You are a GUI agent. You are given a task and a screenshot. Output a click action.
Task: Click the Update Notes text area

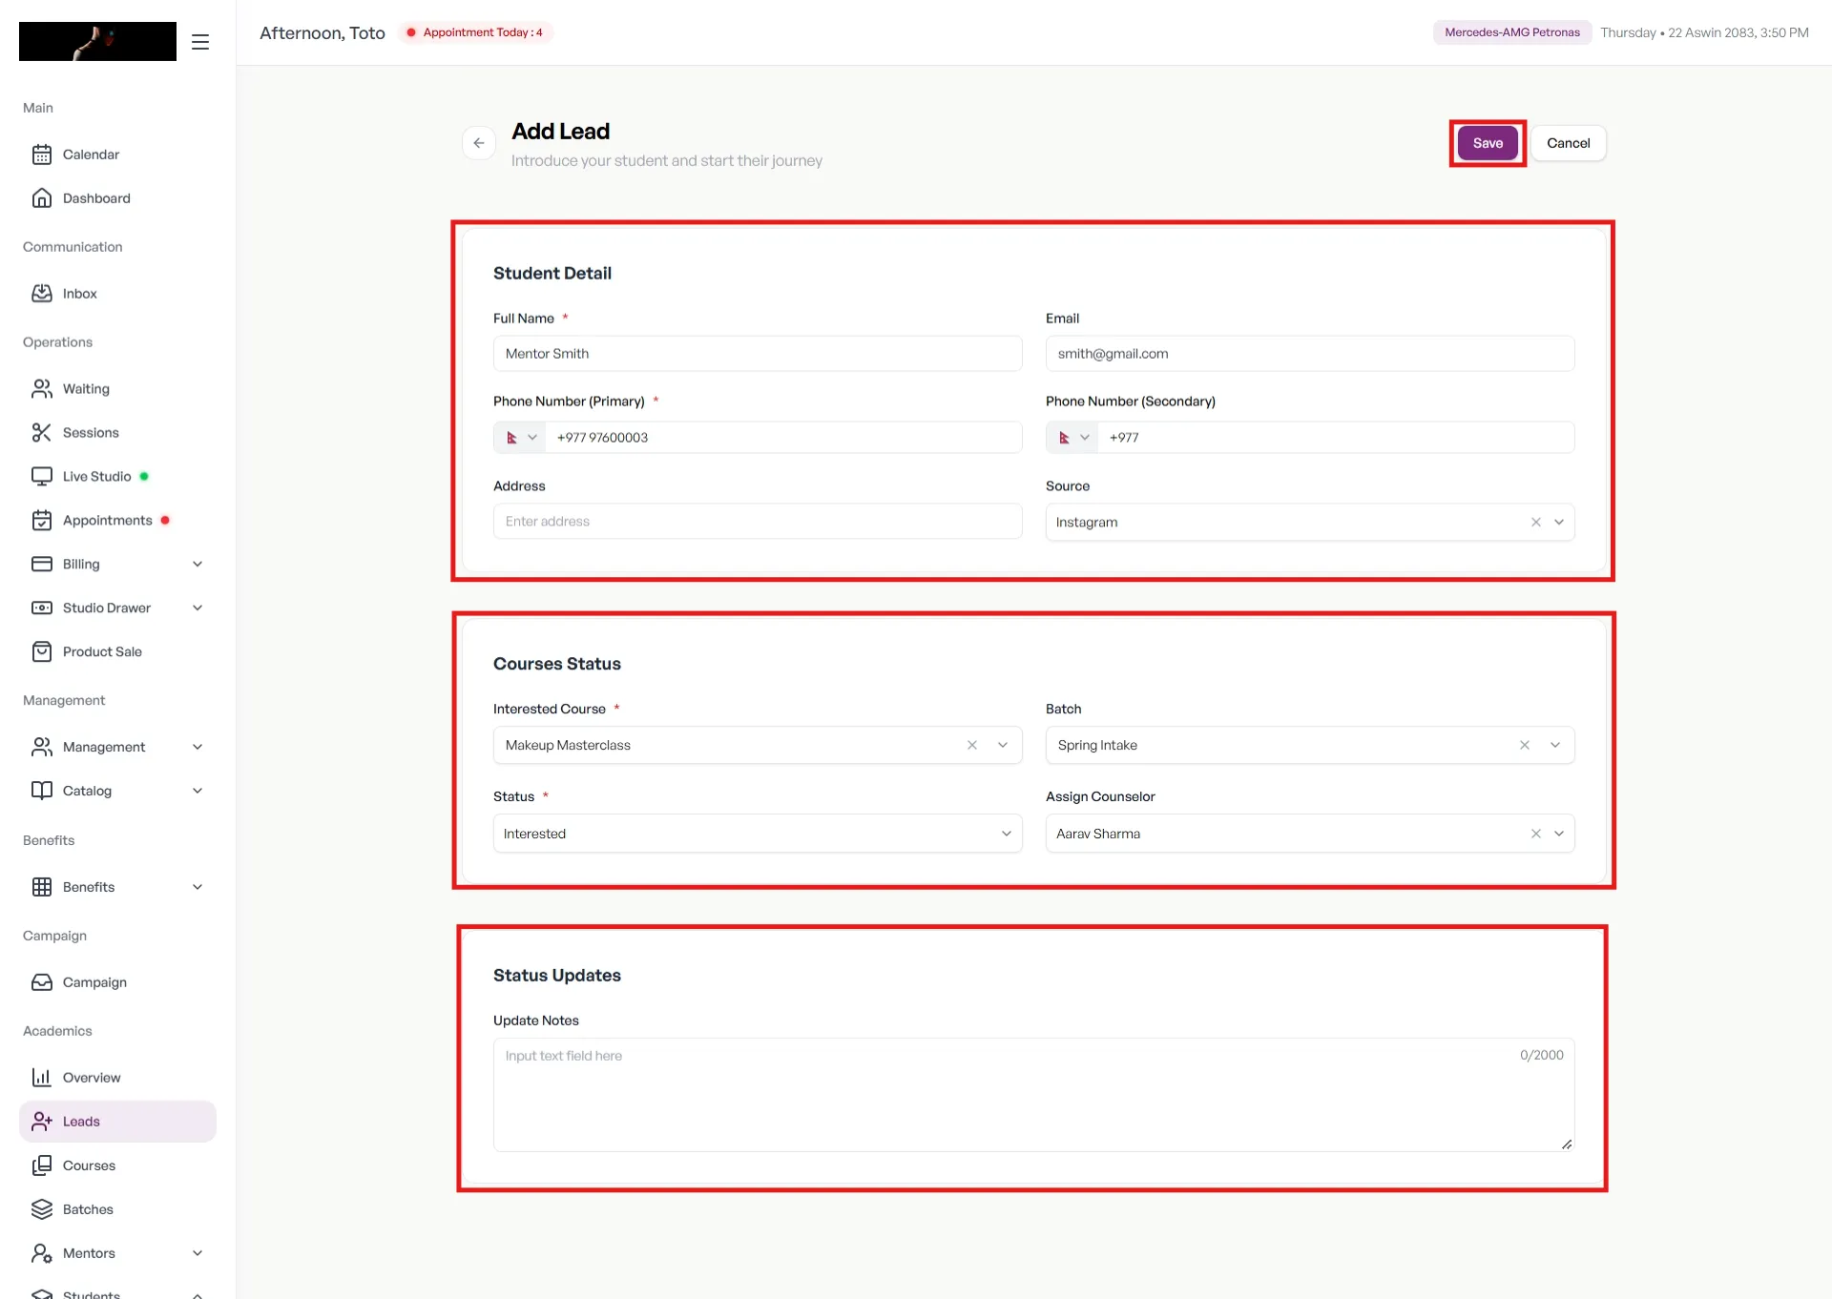1033,1095
